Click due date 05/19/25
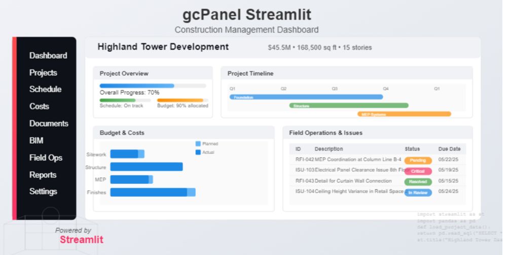Screen dimensions: 507x255 pyautogui.click(x=448, y=170)
